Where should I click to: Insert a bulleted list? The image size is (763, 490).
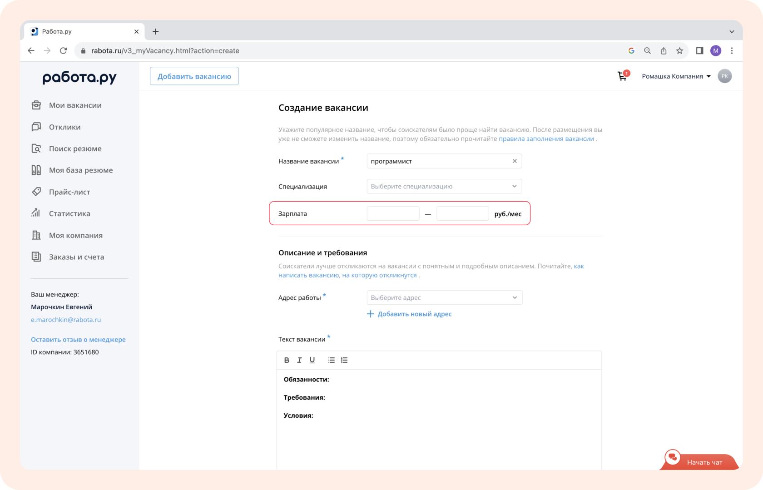point(332,360)
